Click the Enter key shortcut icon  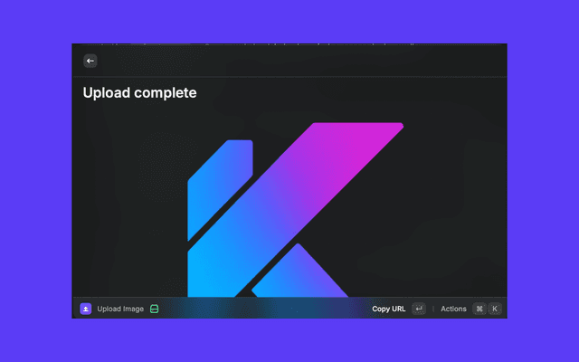[x=419, y=309]
